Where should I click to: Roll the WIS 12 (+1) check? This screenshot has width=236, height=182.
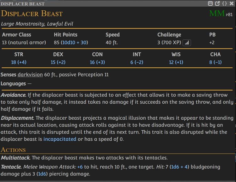(176, 62)
